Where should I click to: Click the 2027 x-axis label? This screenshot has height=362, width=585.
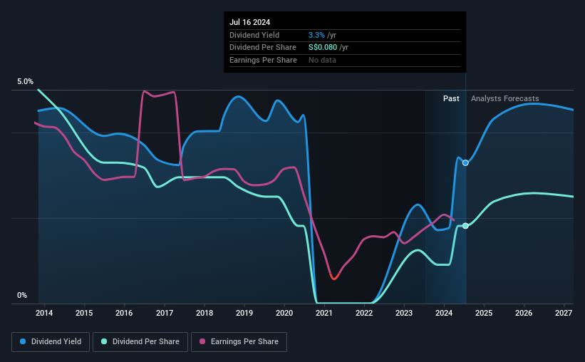pyautogui.click(x=564, y=313)
